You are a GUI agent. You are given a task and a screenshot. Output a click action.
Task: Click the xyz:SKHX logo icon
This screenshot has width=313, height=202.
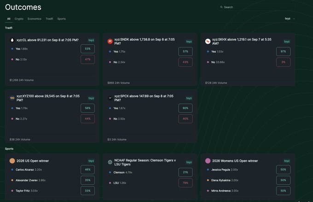coord(208,41)
